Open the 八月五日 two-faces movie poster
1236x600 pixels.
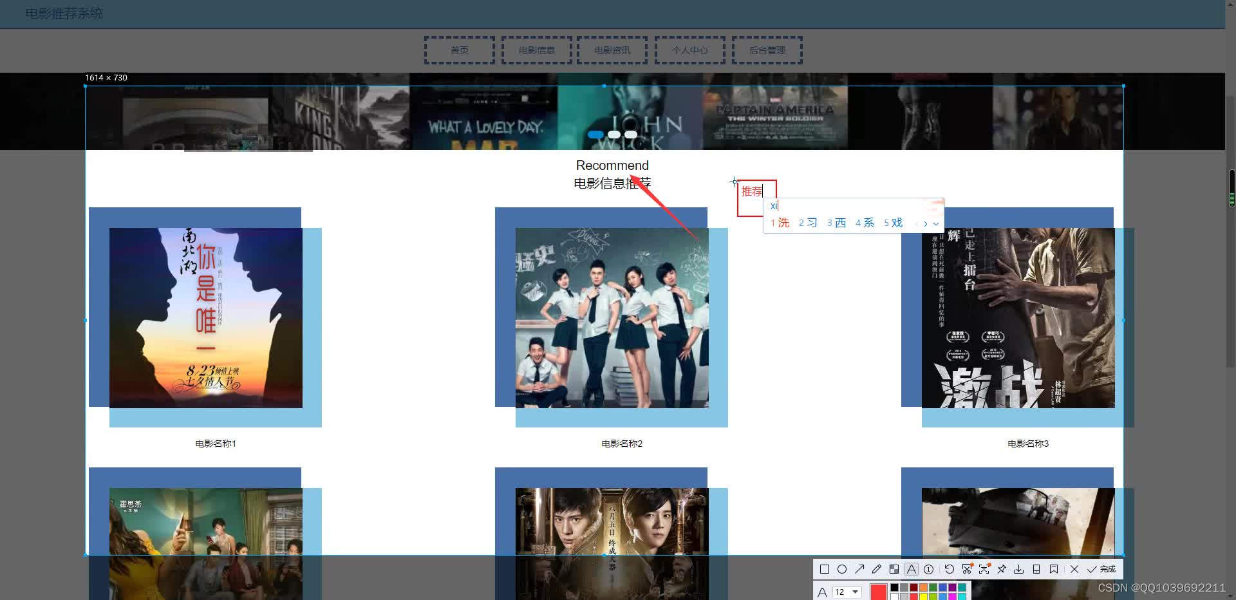point(612,544)
